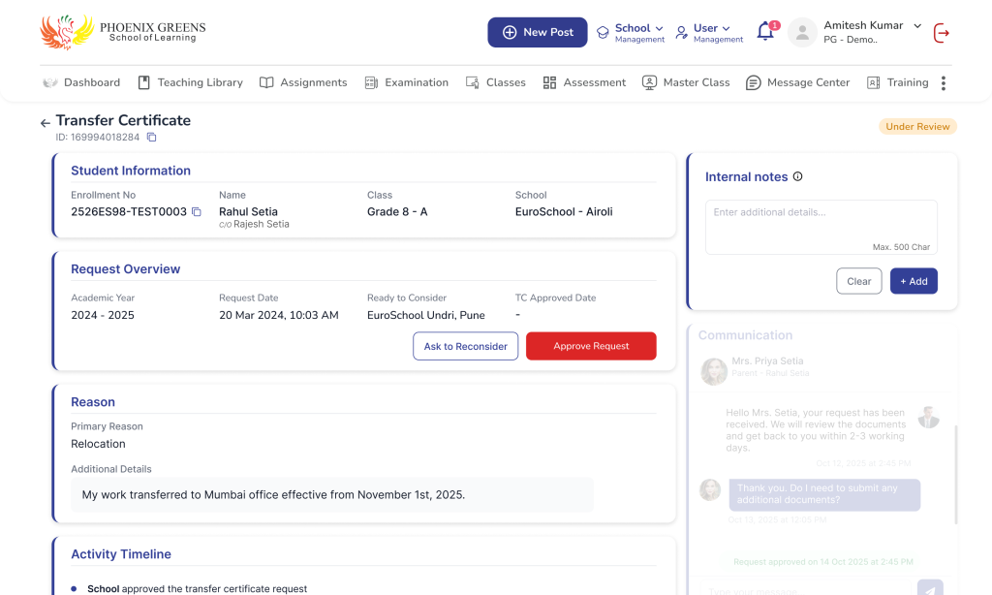
Task: Click the Approve Request button
Action: tap(591, 346)
